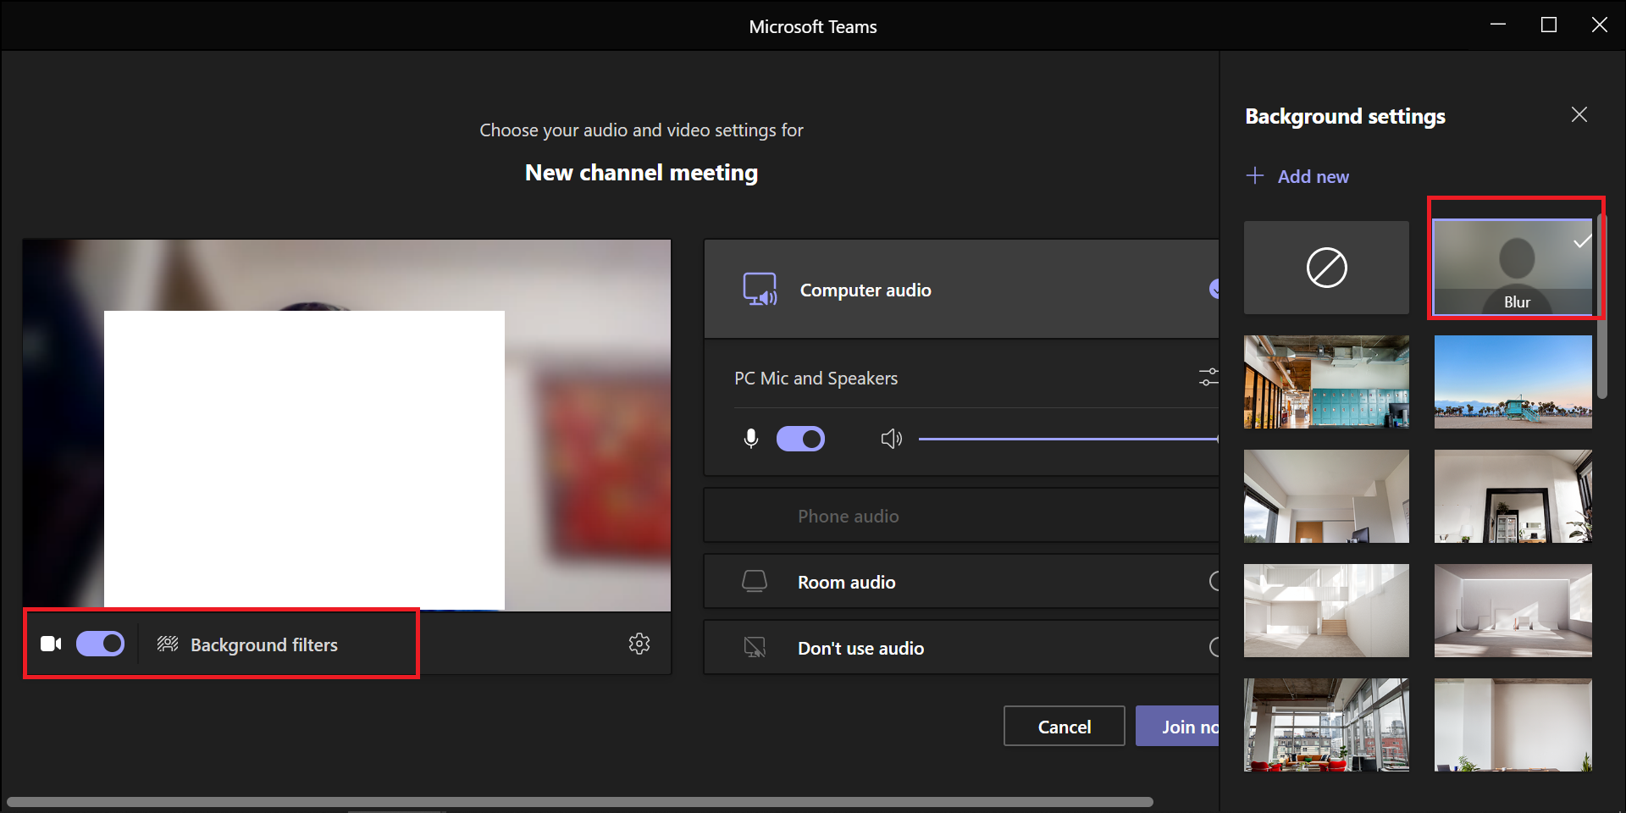Click the PC Mic and Speakers label
The image size is (1626, 813).
816,379
